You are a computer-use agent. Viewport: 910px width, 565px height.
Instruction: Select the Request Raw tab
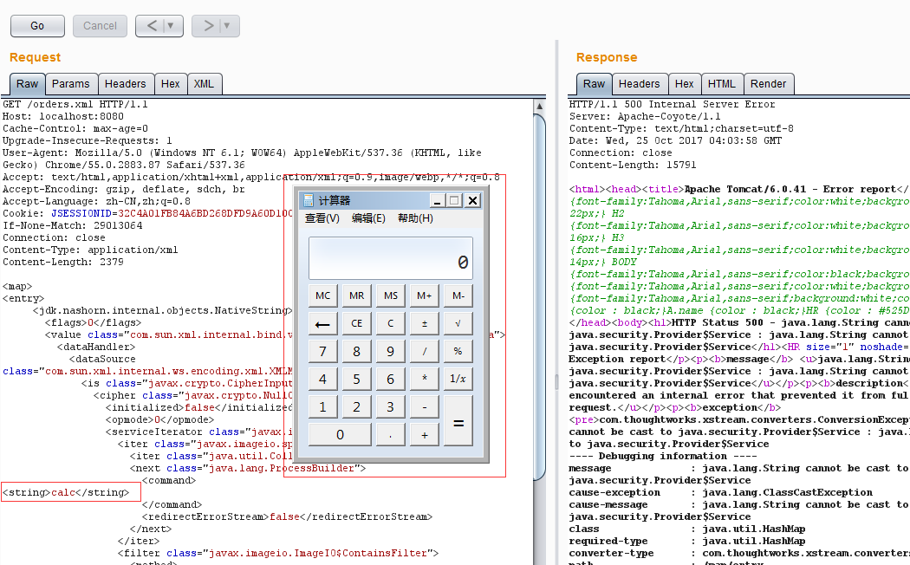(x=27, y=84)
